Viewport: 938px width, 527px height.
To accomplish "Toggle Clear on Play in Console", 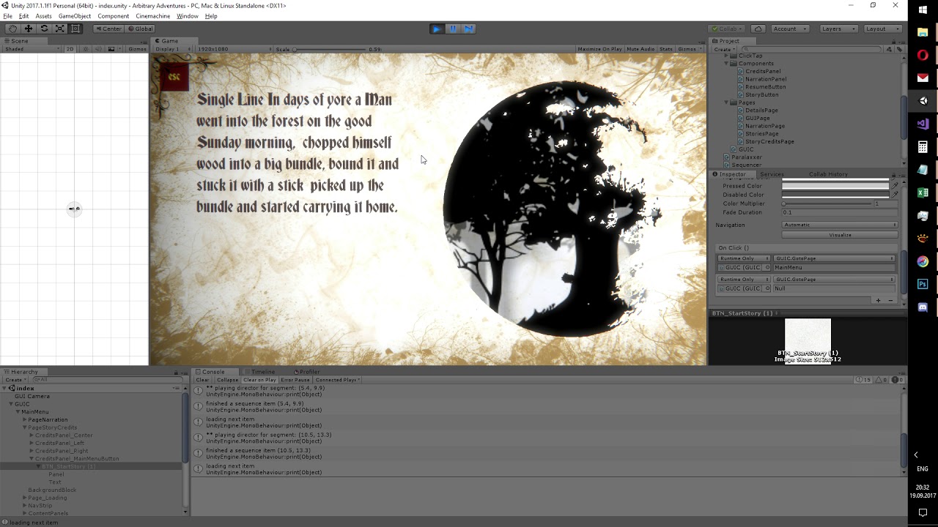I will (259, 380).
